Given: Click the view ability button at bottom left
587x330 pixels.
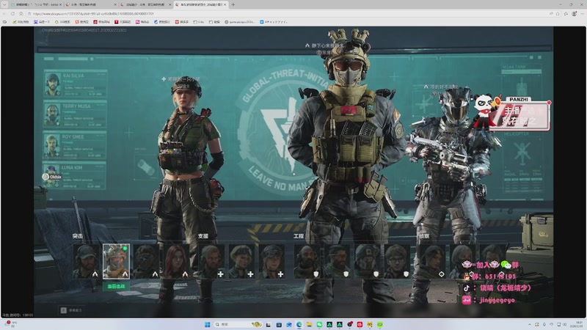Looking at the screenshot, I should [71, 310].
